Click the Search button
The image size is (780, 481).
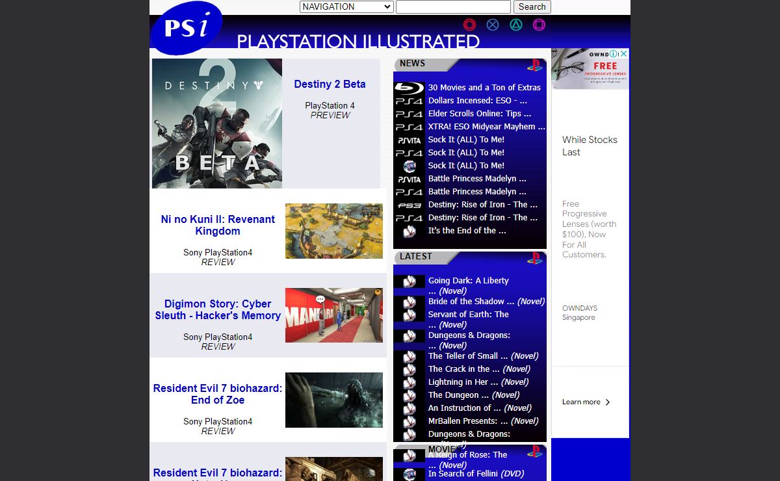tap(532, 6)
